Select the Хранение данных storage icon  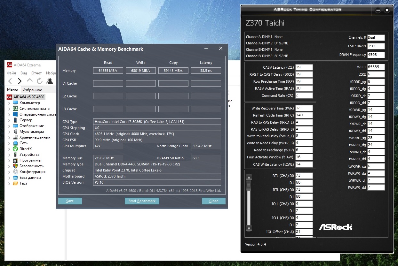pyautogui.click(x=15, y=137)
